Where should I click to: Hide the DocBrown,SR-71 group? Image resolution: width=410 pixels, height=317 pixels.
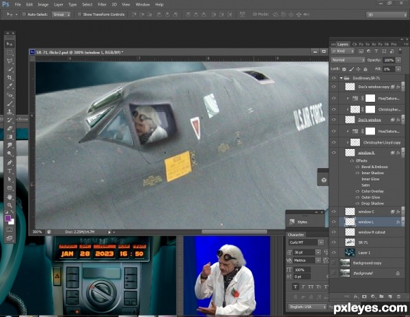click(x=333, y=78)
